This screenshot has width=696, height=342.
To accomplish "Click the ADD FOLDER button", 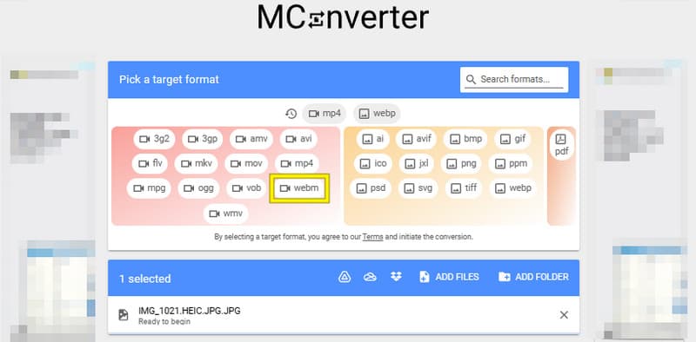I will 533,277.
